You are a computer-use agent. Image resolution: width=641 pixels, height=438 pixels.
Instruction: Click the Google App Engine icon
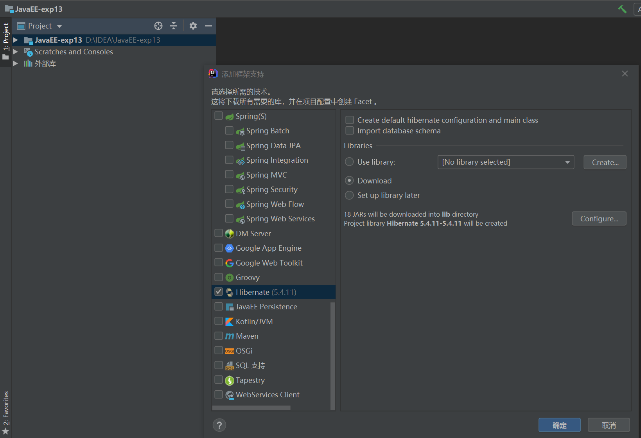click(230, 248)
